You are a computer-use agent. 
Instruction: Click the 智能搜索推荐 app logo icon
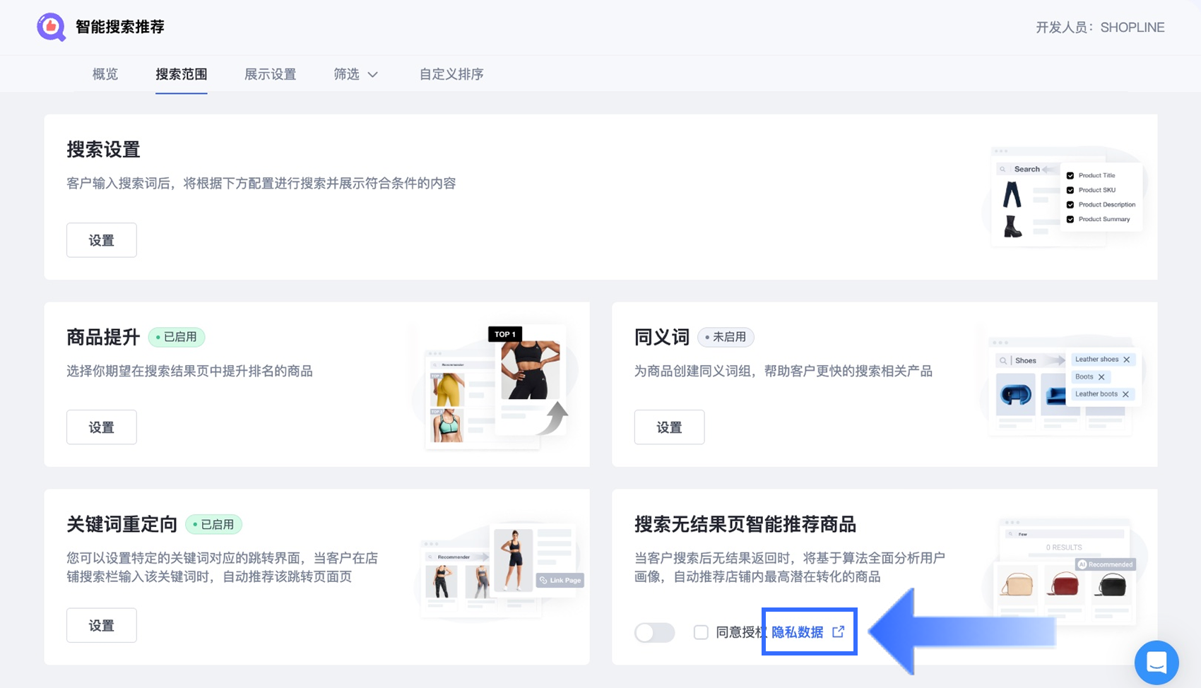pos(51,27)
